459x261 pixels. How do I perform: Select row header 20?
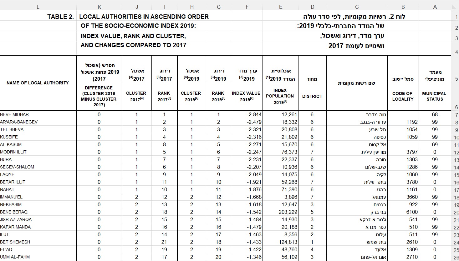tap(456, 213)
